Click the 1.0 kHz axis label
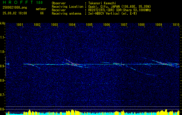Screen dimensions: 182x115 [x=2, y=52]
